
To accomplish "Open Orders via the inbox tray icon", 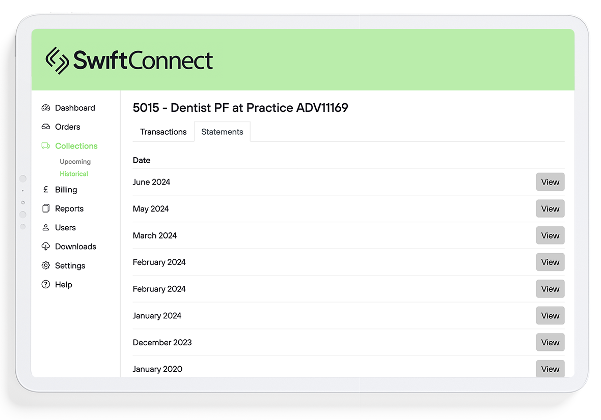I will pyautogui.click(x=46, y=127).
